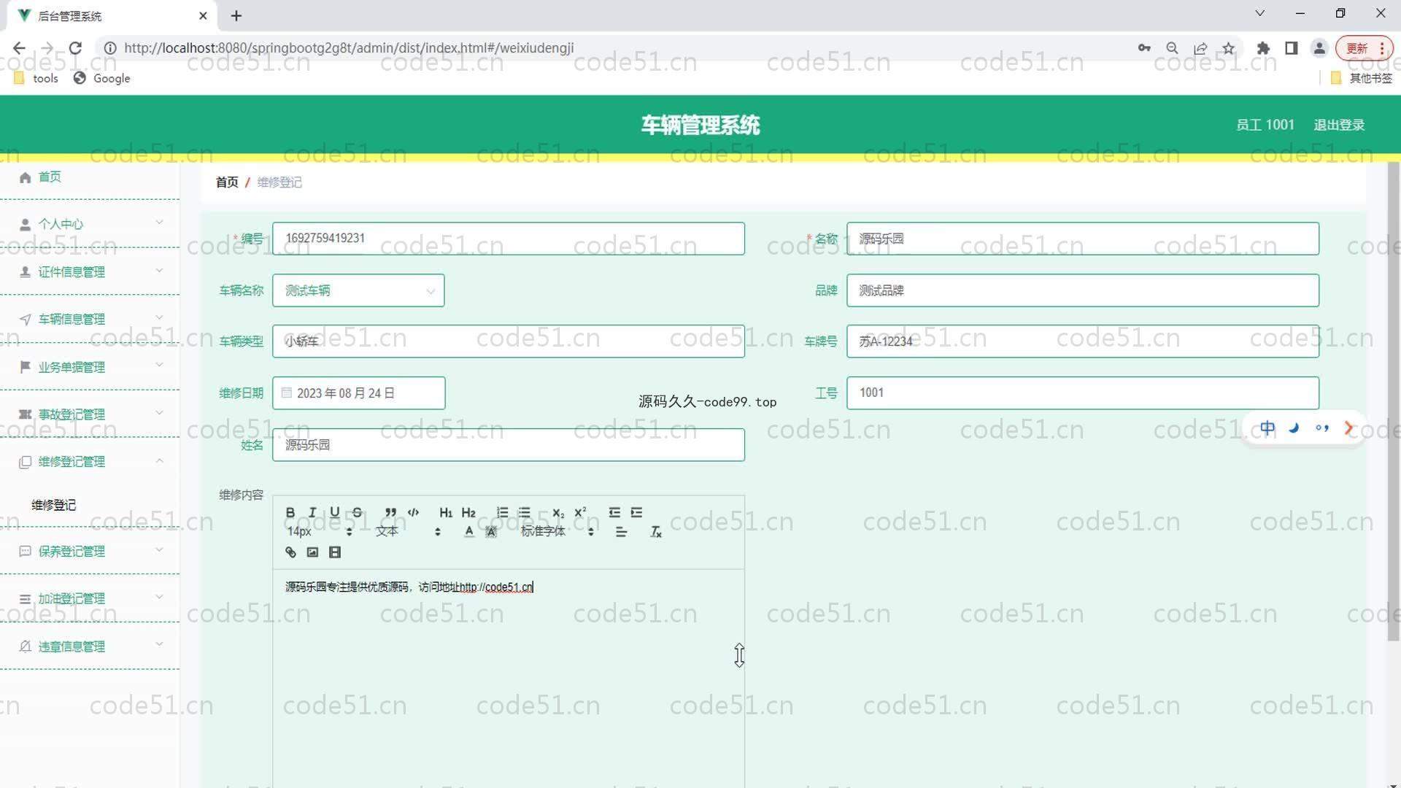Open the browser extensions puzzle icon
The height and width of the screenshot is (788, 1401).
[x=1263, y=48]
